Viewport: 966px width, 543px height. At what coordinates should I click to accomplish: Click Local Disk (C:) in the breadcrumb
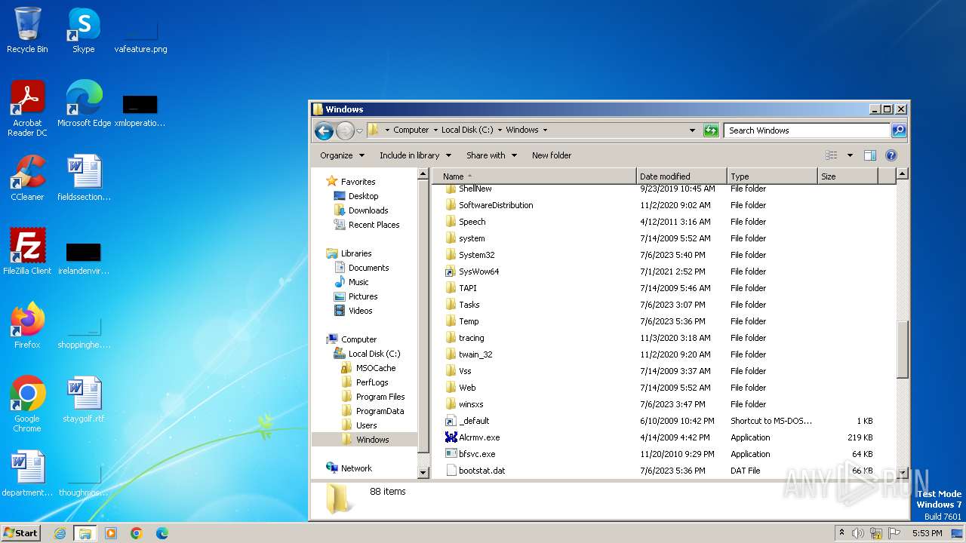[x=467, y=130]
